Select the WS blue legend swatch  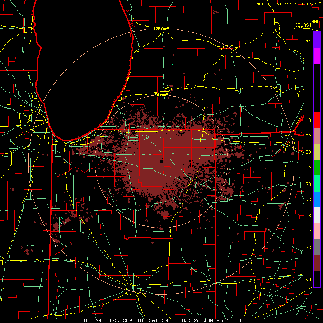pos(317,200)
